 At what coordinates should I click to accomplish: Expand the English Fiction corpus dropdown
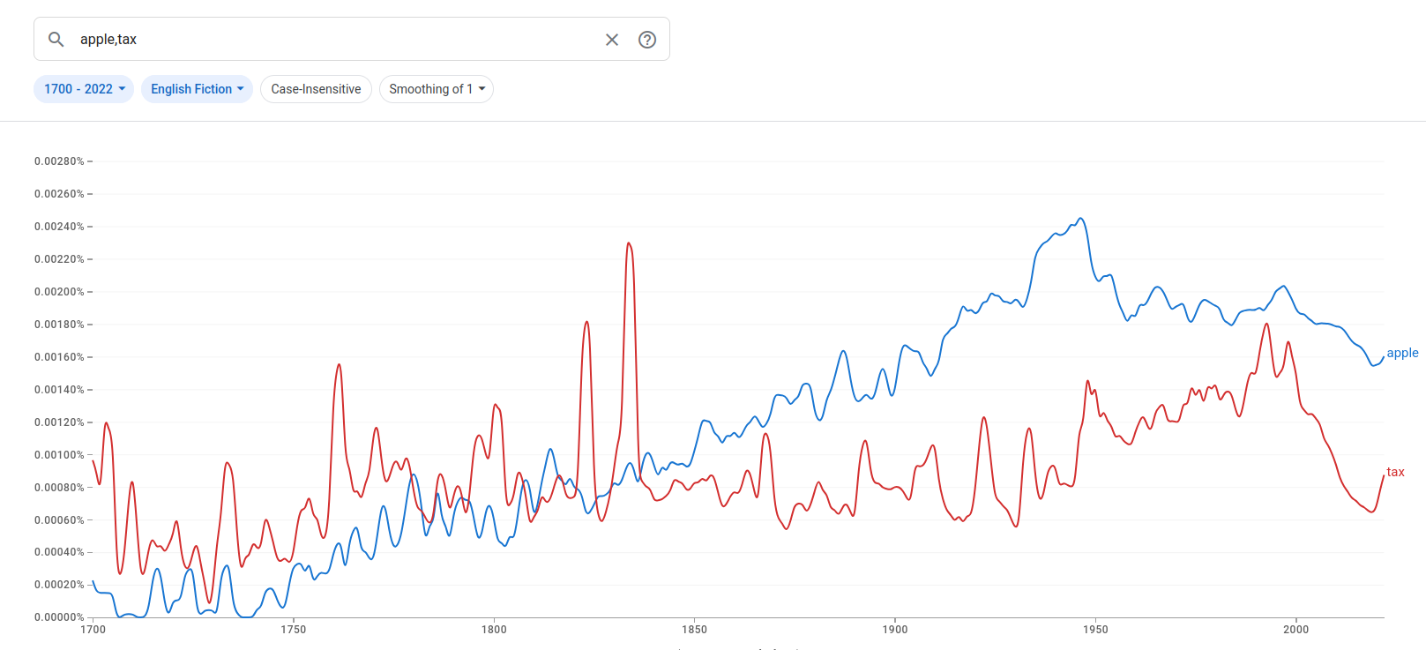point(197,89)
